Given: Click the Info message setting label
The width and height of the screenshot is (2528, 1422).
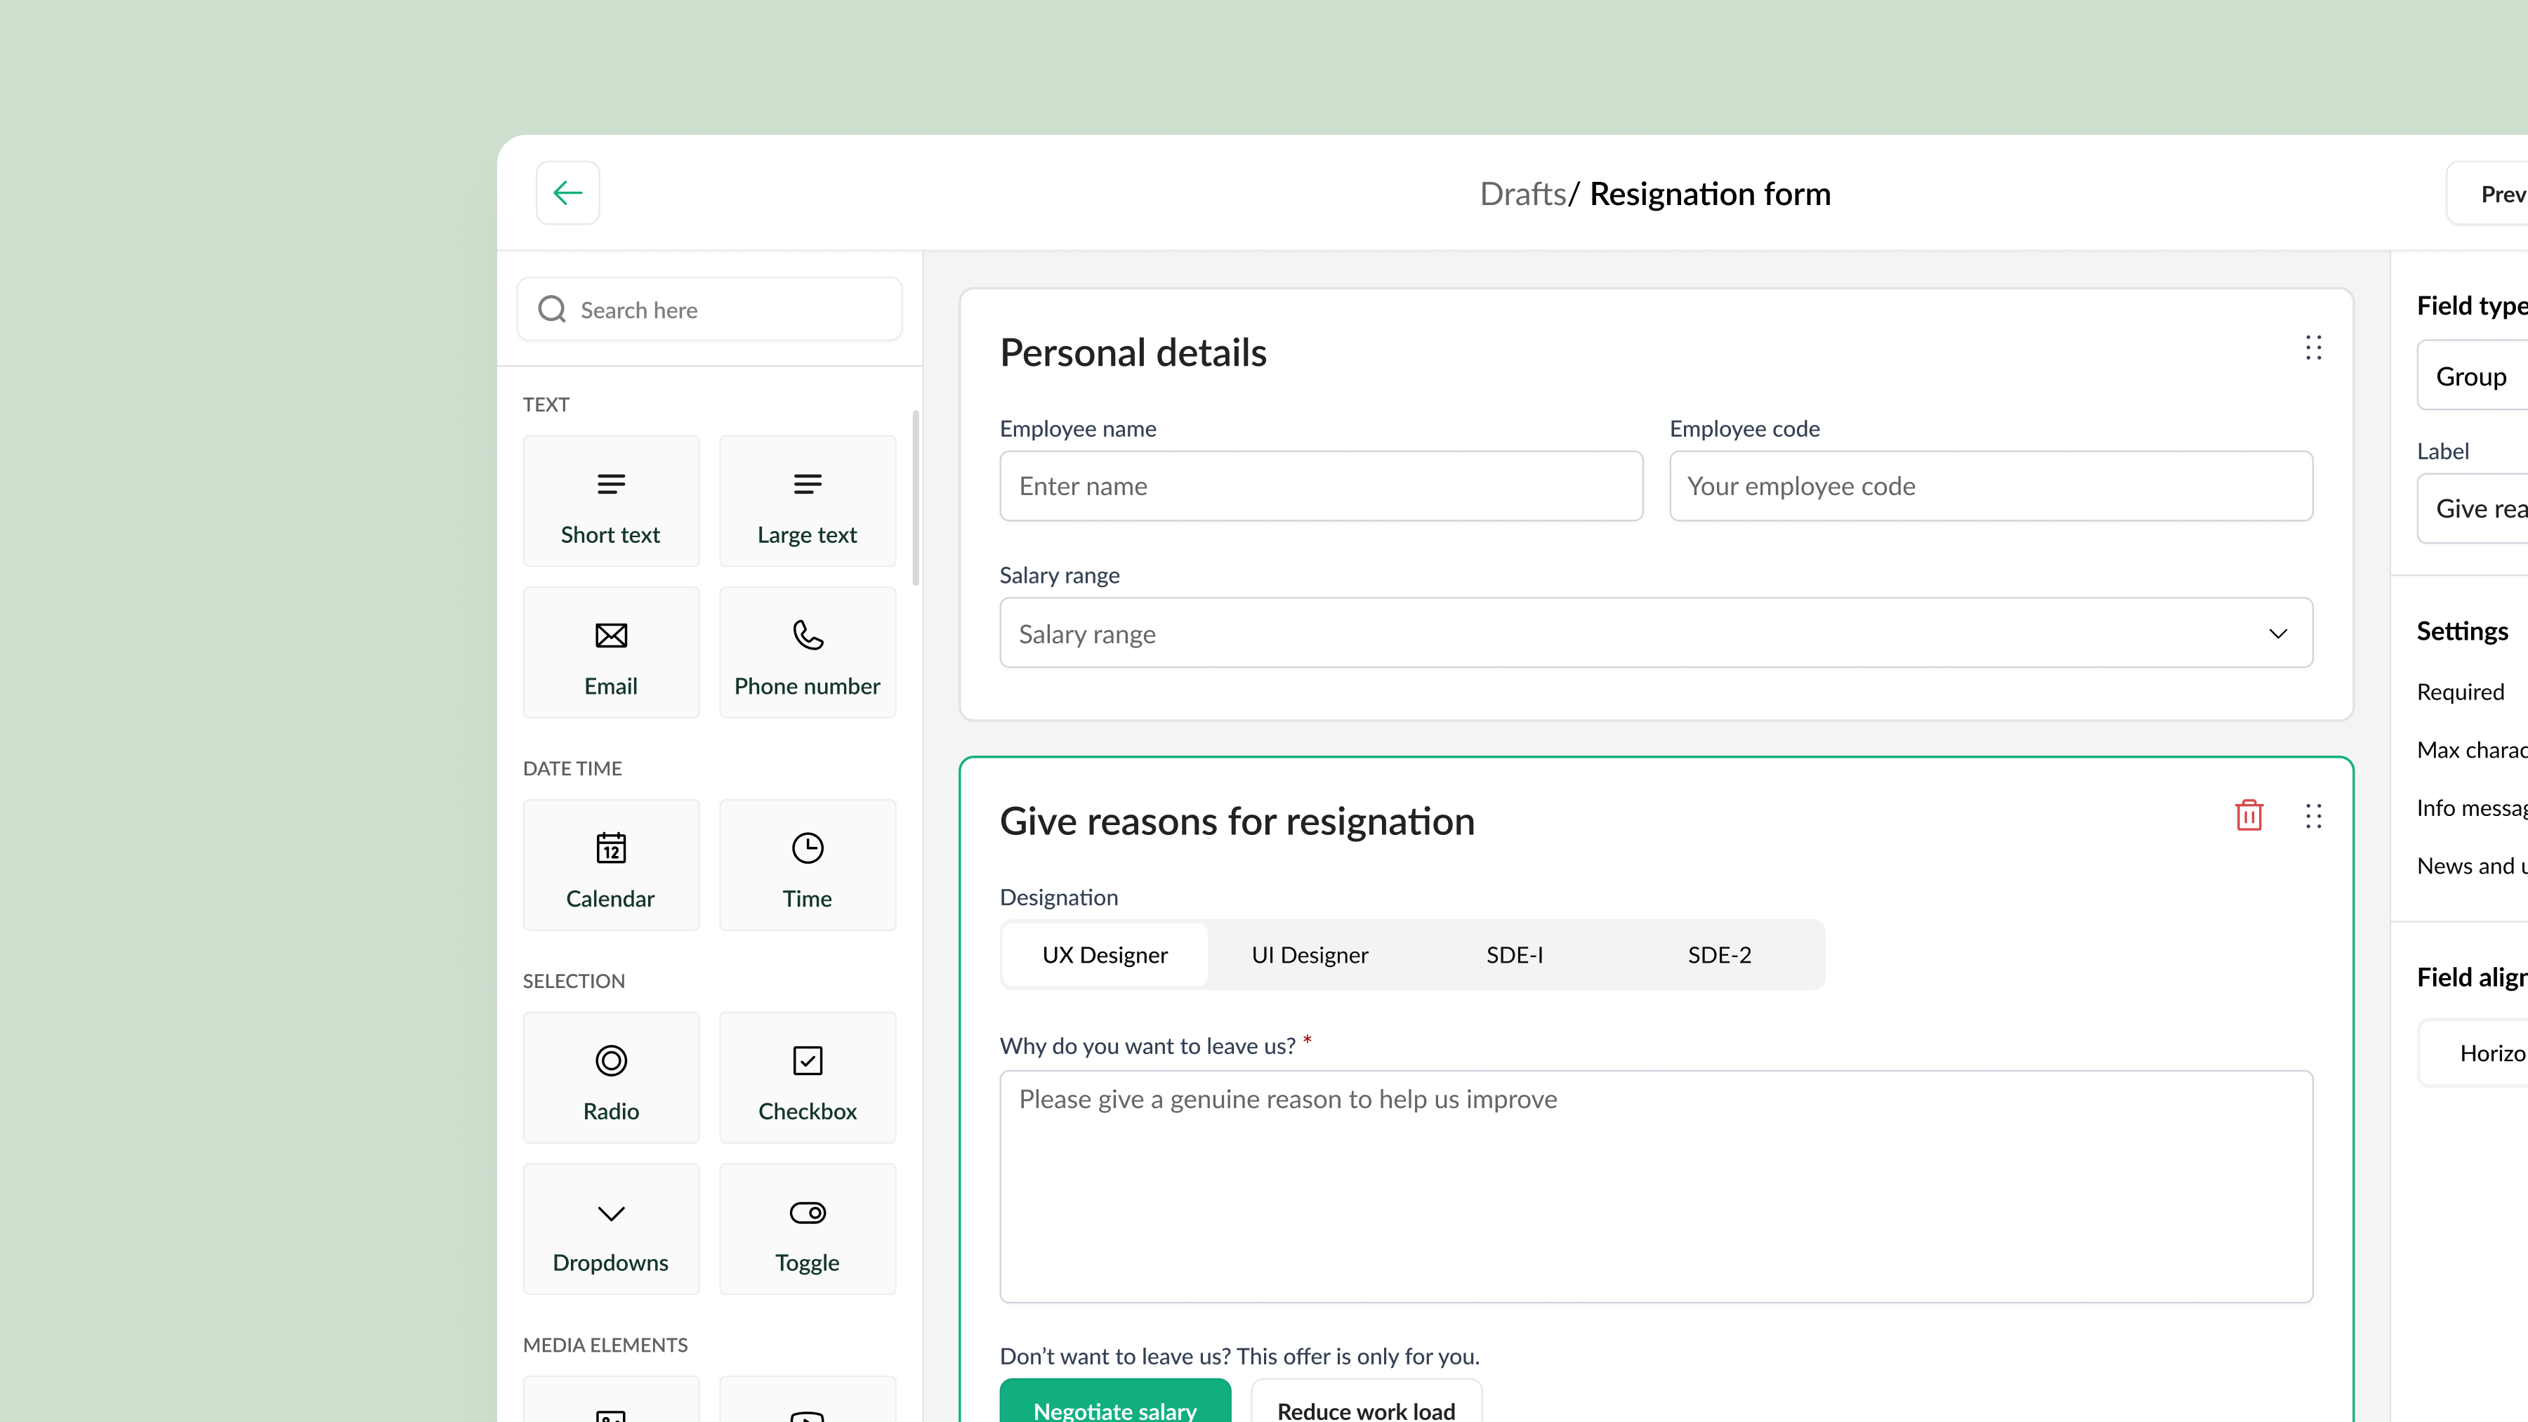Looking at the screenshot, I should [x=2472, y=808].
